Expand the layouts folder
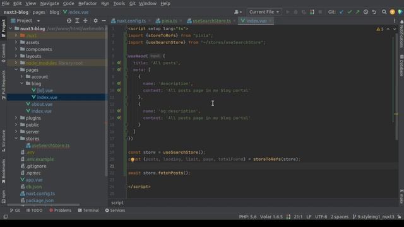404x227 pixels. (16, 56)
